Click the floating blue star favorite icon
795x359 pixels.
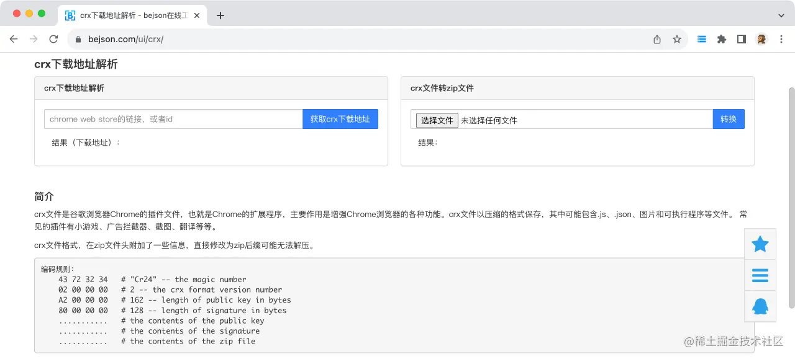pos(760,244)
